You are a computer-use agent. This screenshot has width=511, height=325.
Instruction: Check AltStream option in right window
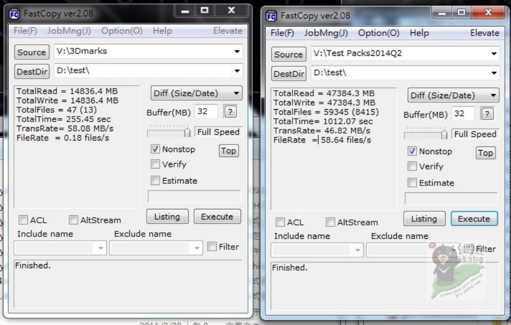click(330, 222)
